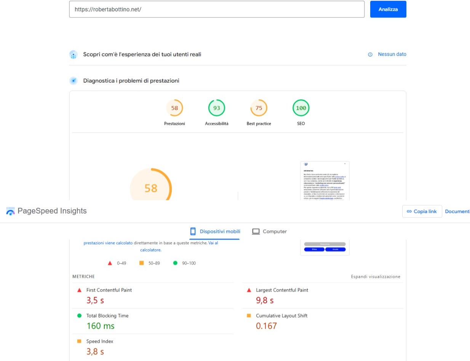This screenshot has height=361, width=470.
Task: Click the First Contentful Paint label
Action: click(x=109, y=290)
